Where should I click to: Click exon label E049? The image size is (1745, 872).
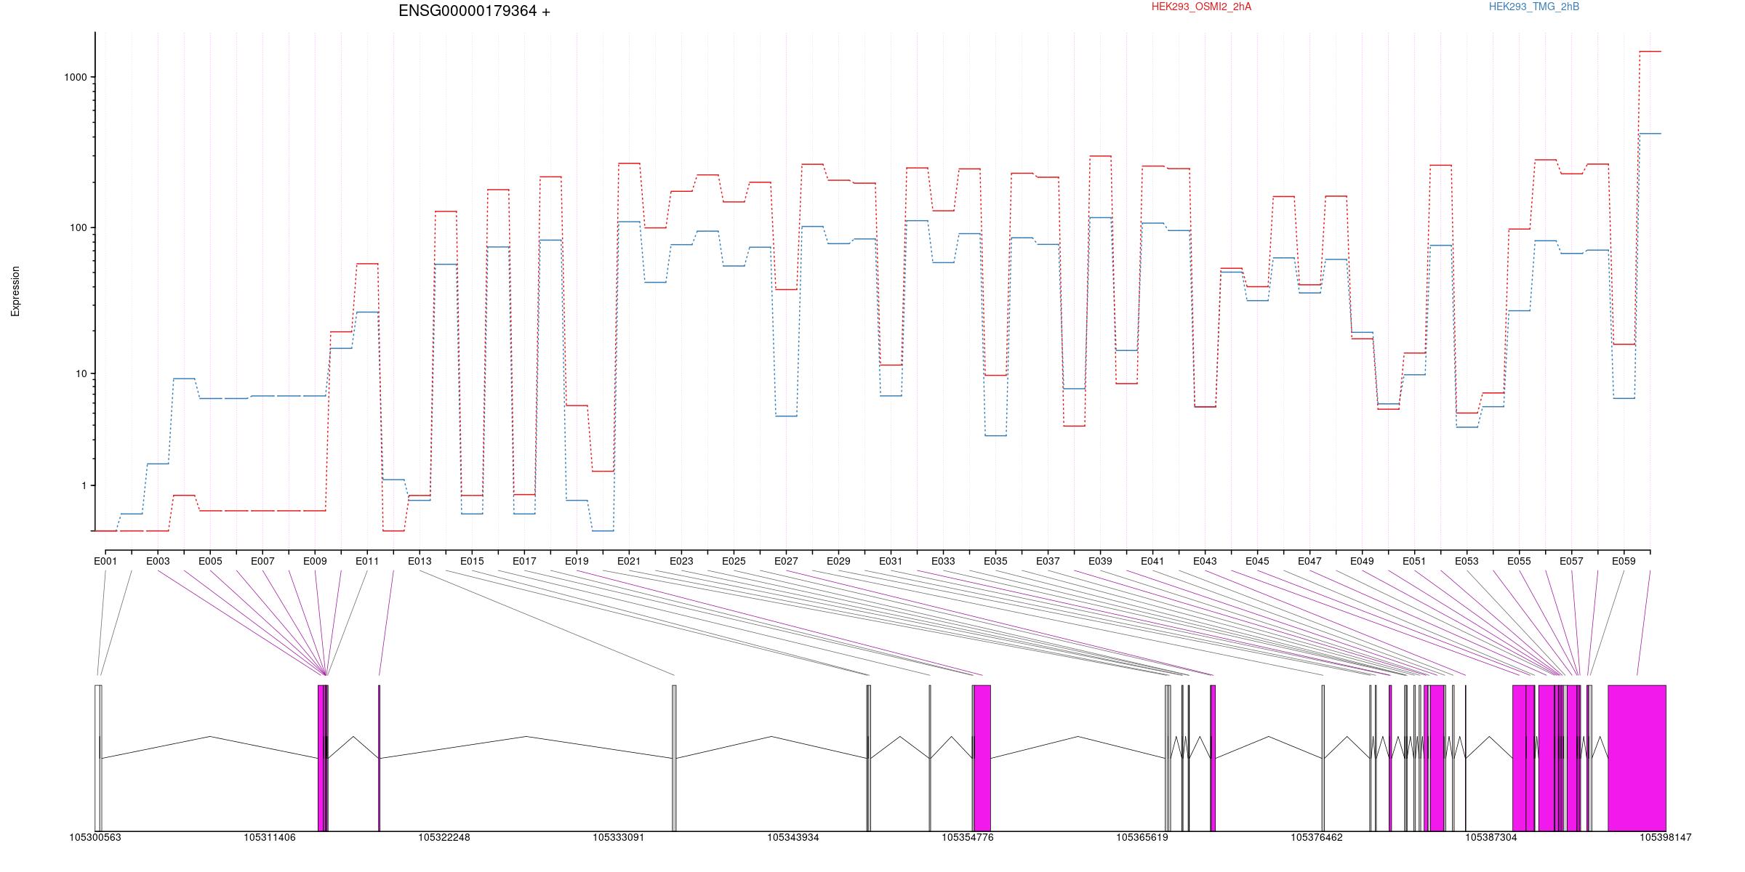click(1362, 561)
